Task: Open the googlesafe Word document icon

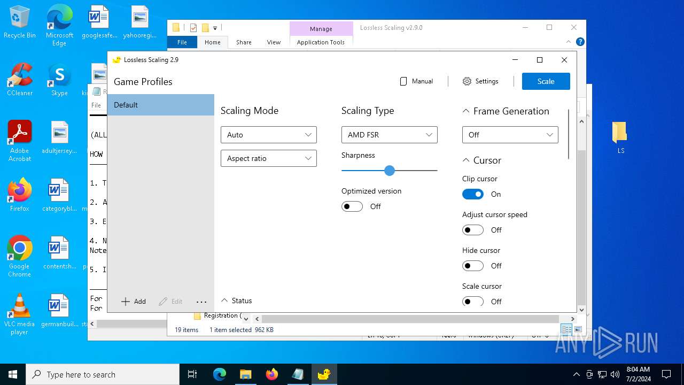Action: click(99, 22)
